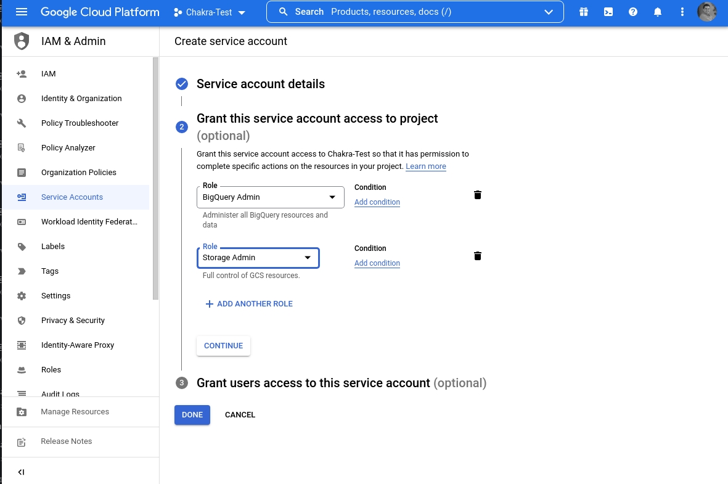Click the blue DONE button

click(x=192, y=415)
